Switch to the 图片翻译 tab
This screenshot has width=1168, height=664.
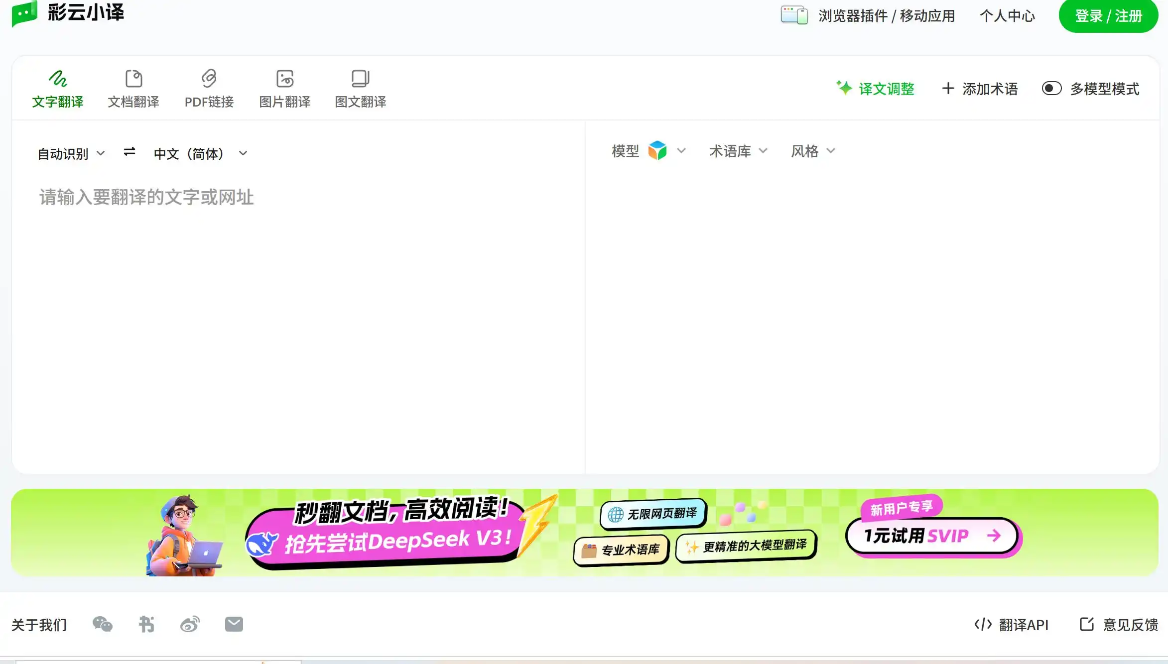(285, 89)
